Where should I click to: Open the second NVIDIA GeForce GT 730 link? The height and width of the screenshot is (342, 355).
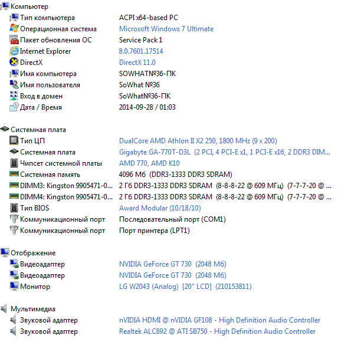click(173, 275)
